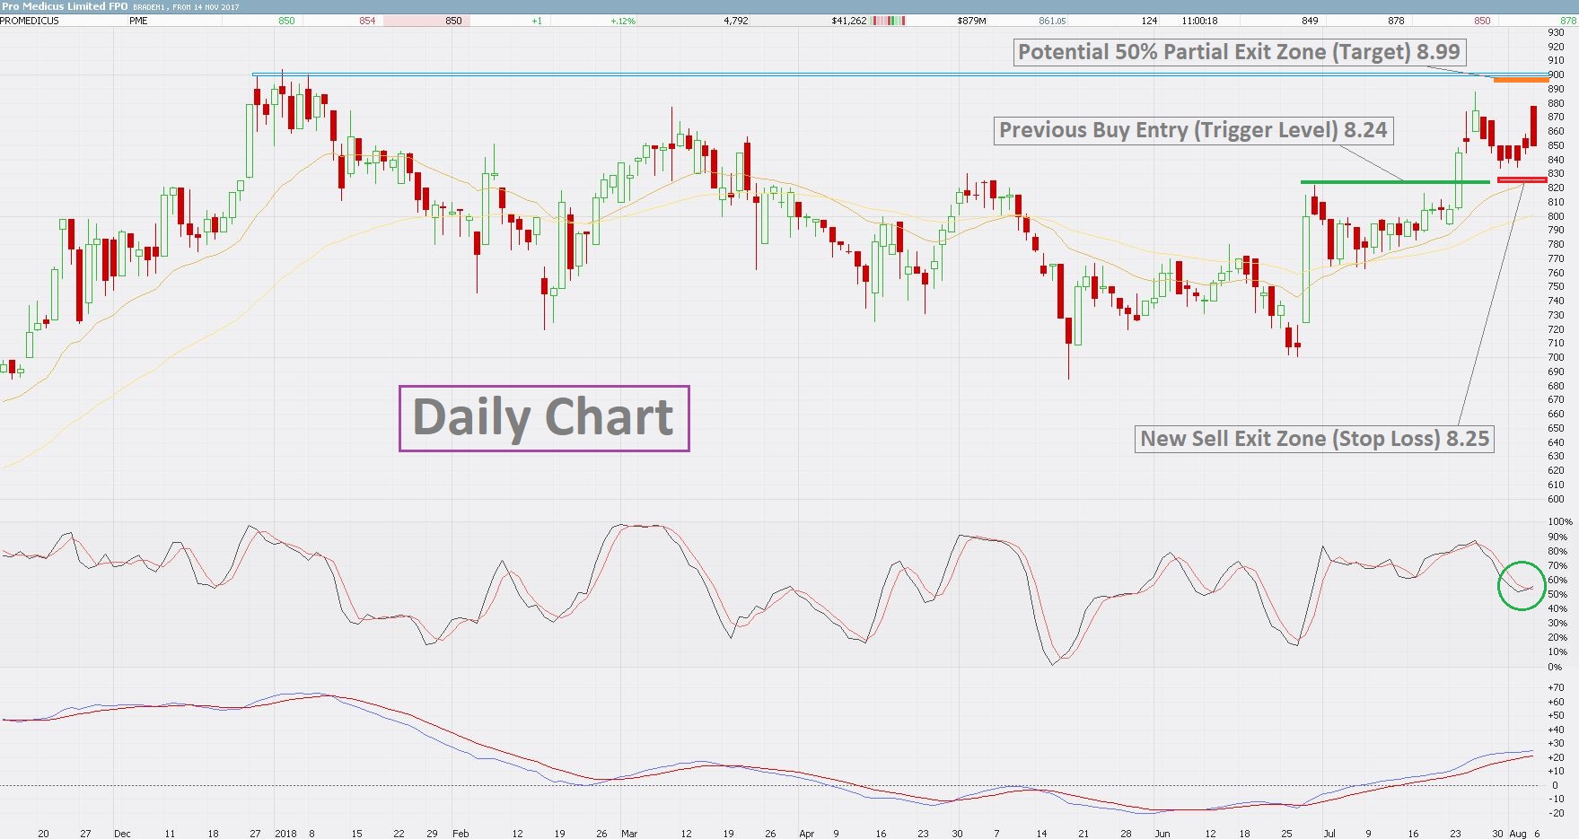Image resolution: width=1579 pixels, height=839 pixels.
Task: Click the 11:00:18 timestamp
Action: pyautogui.click(x=1200, y=21)
